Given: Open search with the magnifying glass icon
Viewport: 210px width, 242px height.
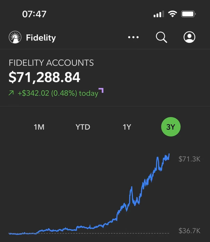Looking at the screenshot, I should [x=161, y=37].
